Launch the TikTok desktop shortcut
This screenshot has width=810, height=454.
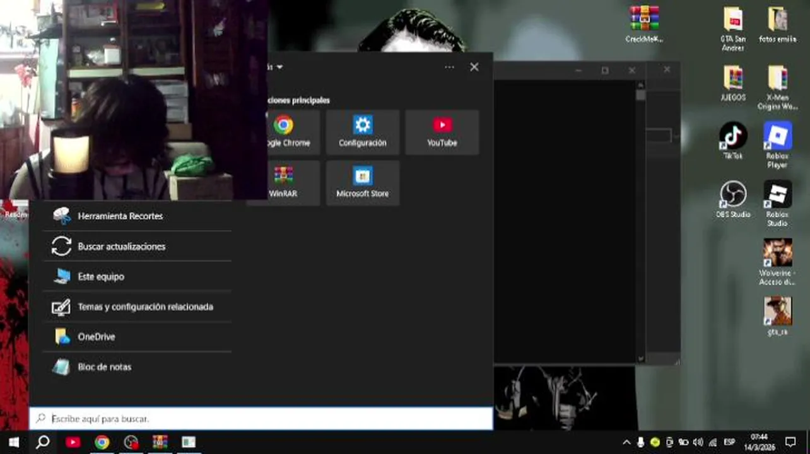[x=732, y=141]
